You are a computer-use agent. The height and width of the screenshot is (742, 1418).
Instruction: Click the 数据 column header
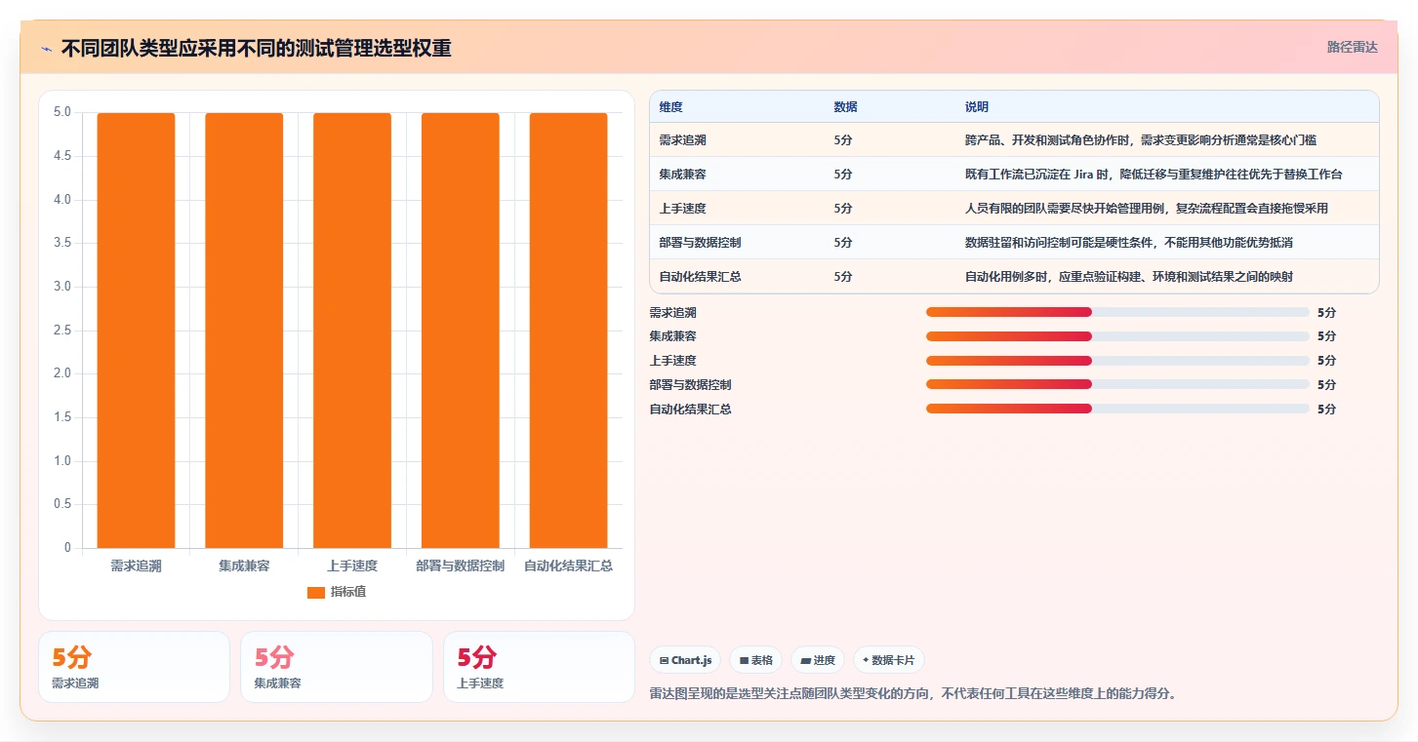point(845,107)
